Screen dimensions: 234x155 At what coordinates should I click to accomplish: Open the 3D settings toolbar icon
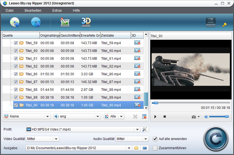[x=86, y=22]
